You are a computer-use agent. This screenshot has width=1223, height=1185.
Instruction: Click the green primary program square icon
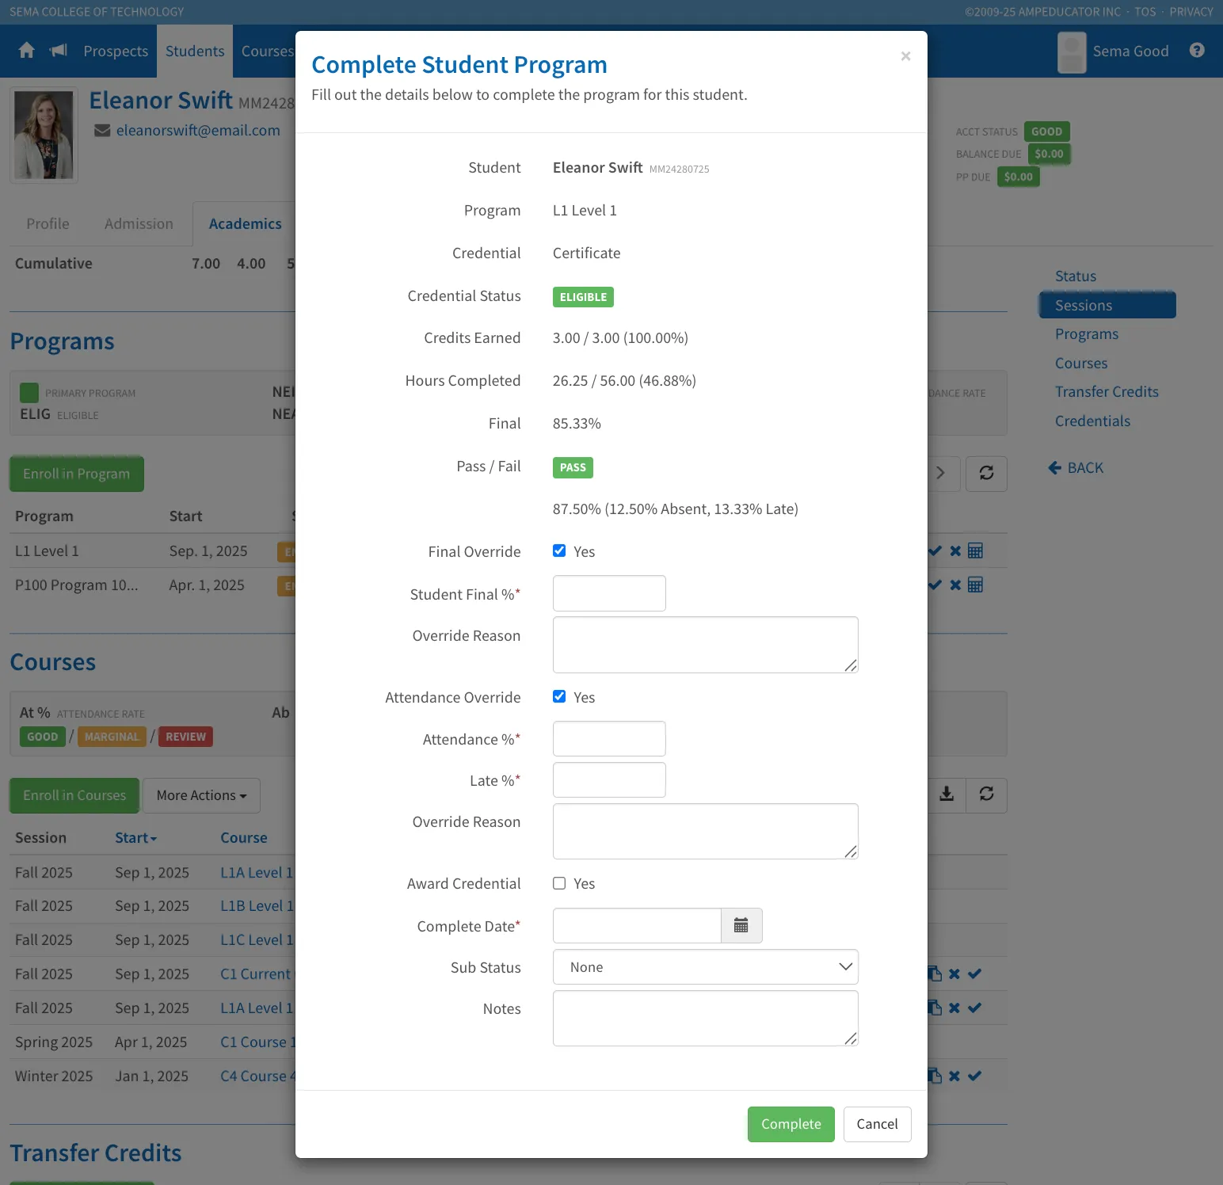[x=29, y=393]
